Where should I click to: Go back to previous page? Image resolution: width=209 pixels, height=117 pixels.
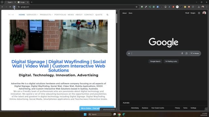(x=2, y=7)
